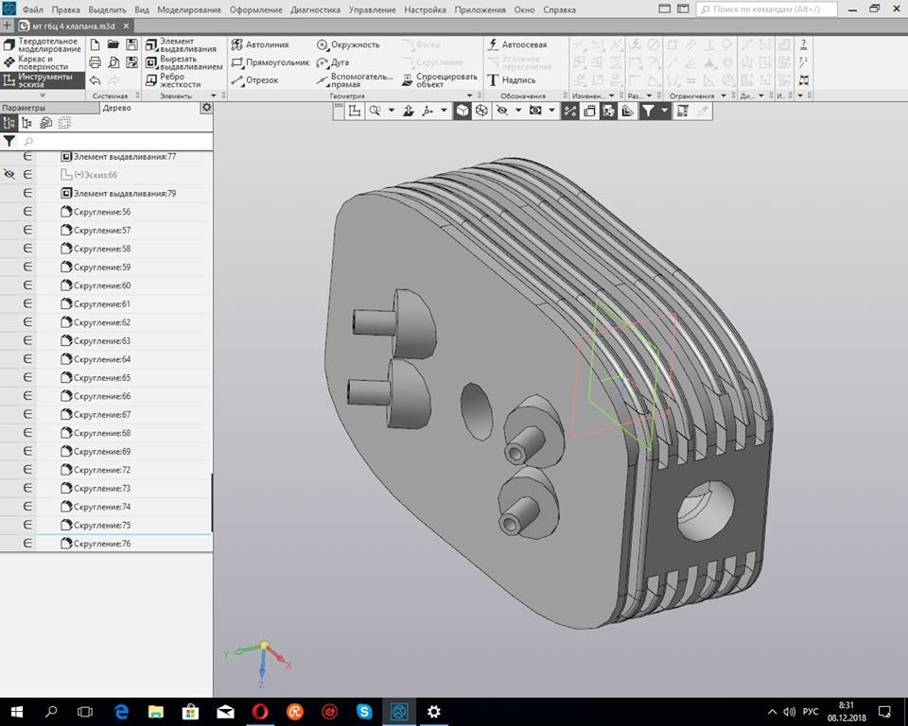Toggle shaded display mode in view toolbar
Screen dimensions: 908x726
pos(462,111)
